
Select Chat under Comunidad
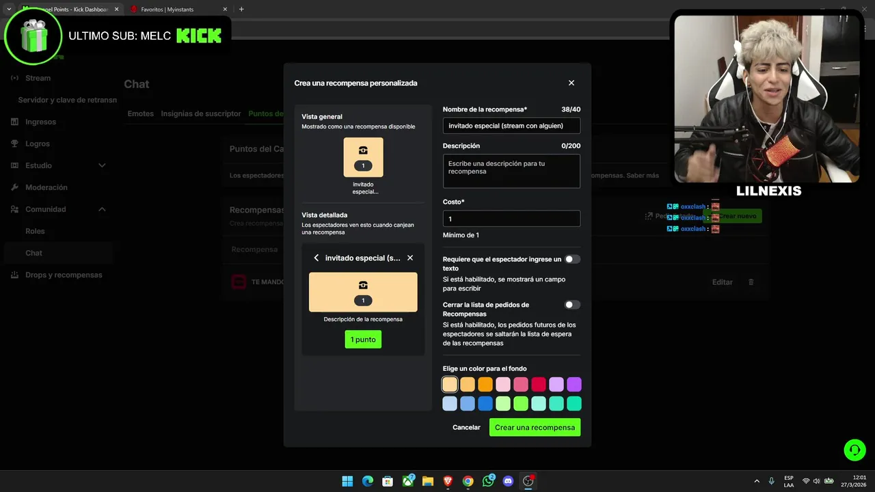(x=33, y=253)
